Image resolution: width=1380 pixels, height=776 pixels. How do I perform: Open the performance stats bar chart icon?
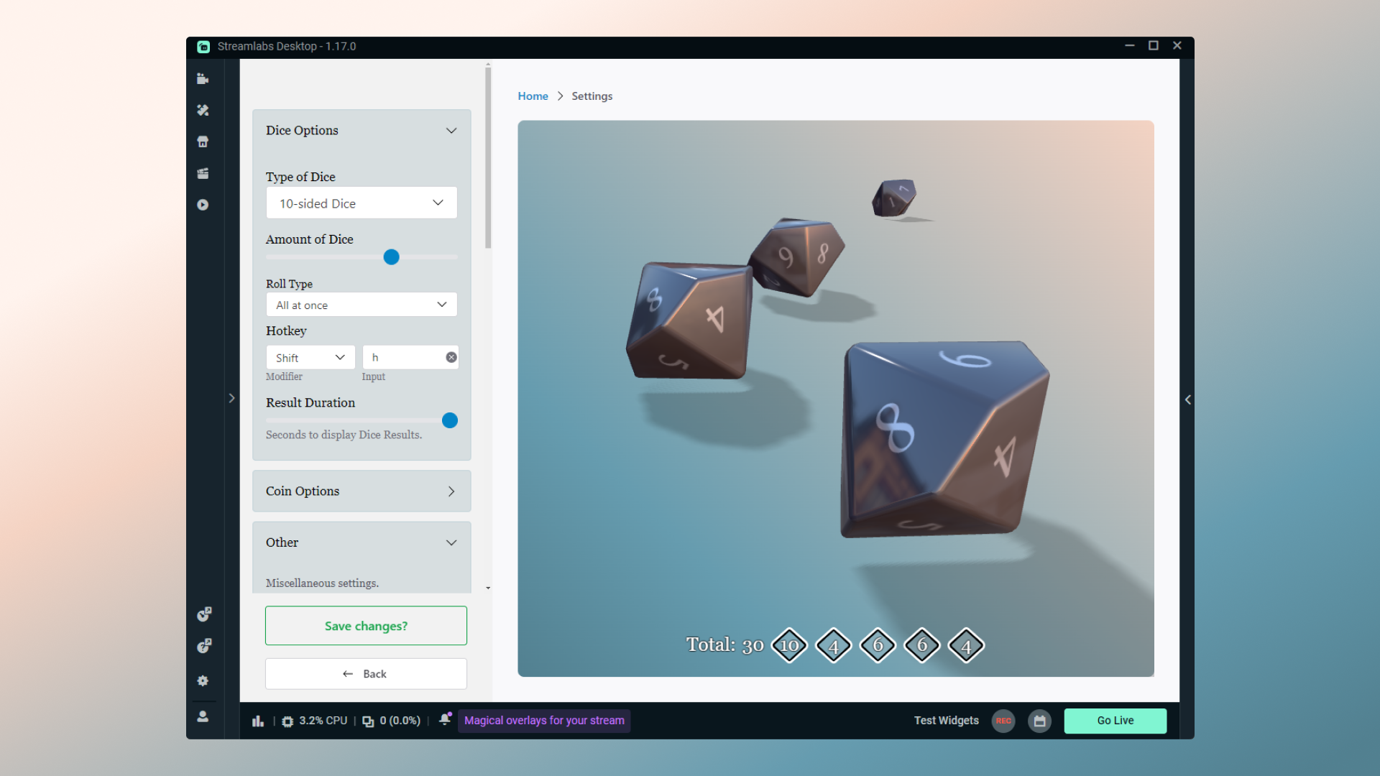point(258,721)
